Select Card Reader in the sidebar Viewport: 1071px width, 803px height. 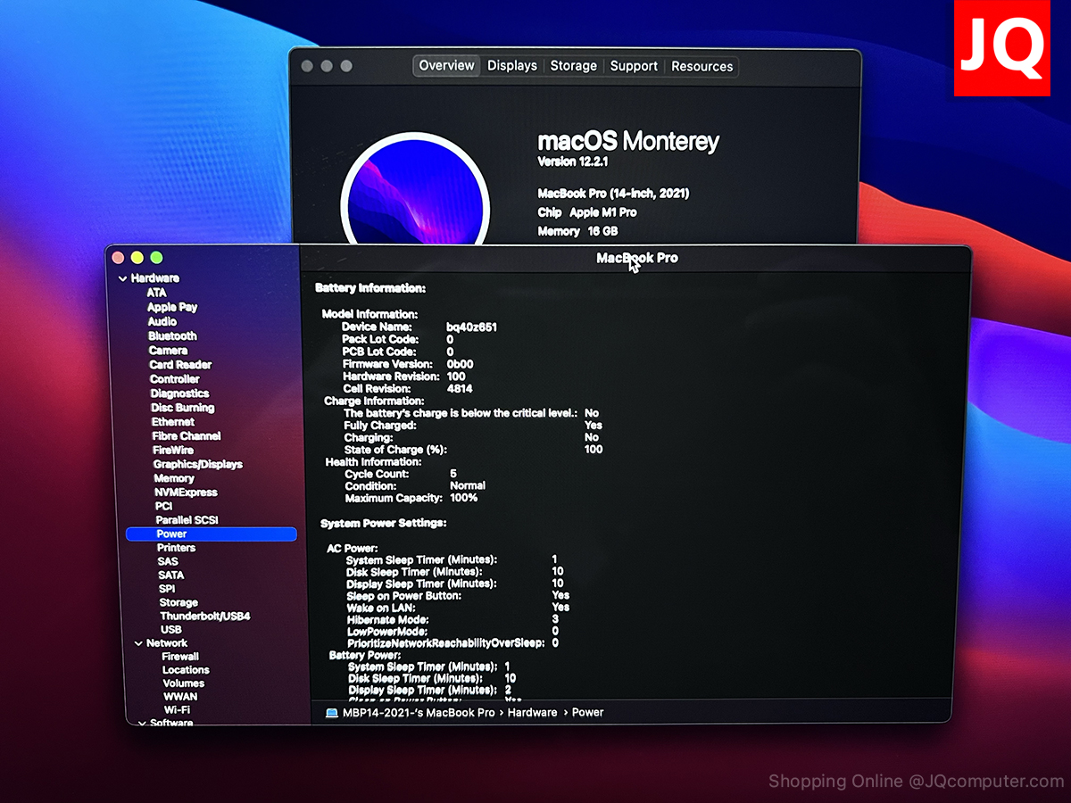tap(180, 365)
